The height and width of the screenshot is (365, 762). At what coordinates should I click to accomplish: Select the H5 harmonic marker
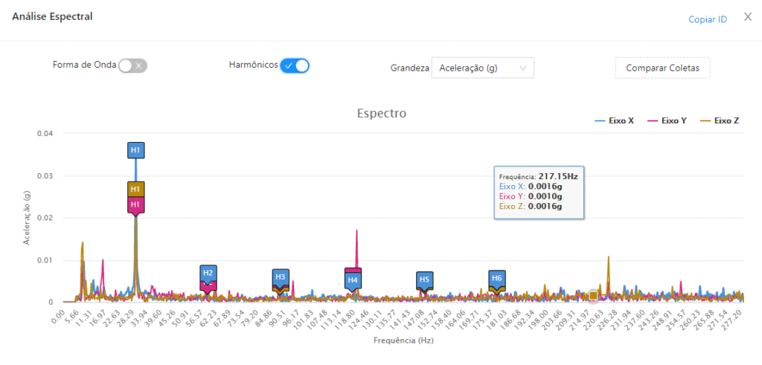click(424, 280)
